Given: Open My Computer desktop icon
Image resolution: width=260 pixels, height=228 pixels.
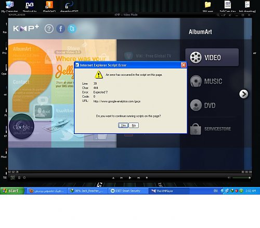Looking at the screenshot, I should pyautogui.click(x=9, y=7).
